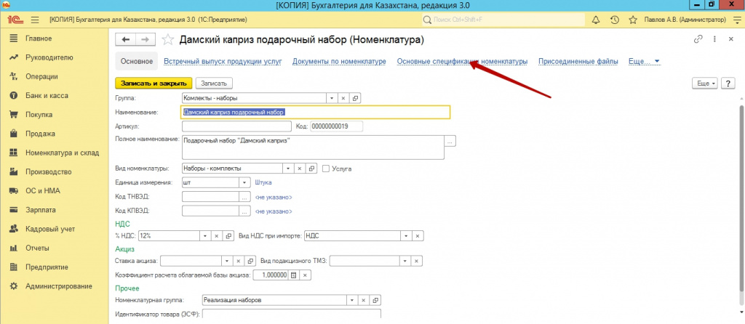Switch to the Основное tab
Screen dimensions: 745x324
pyautogui.click(x=136, y=61)
